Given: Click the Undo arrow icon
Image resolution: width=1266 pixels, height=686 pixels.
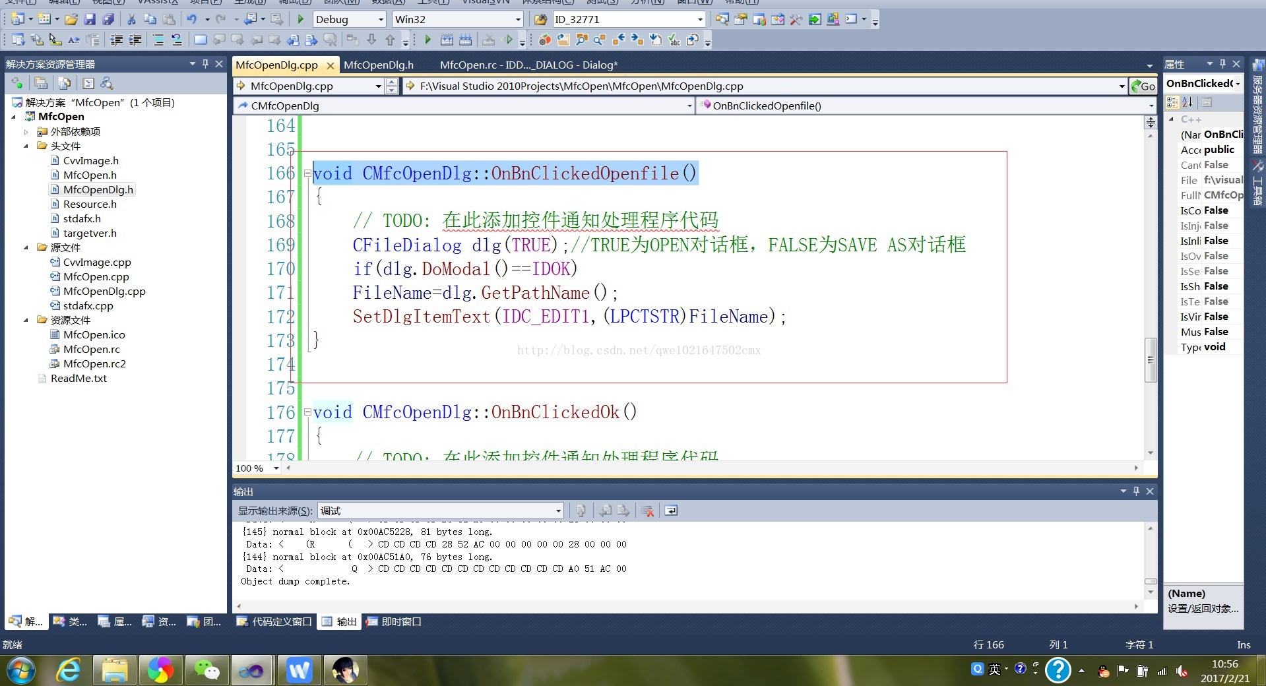Looking at the screenshot, I should point(192,19).
